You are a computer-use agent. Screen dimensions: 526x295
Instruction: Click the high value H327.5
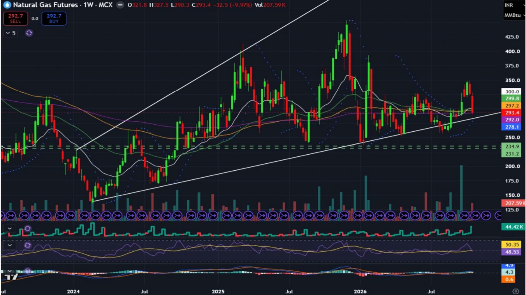point(159,5)
